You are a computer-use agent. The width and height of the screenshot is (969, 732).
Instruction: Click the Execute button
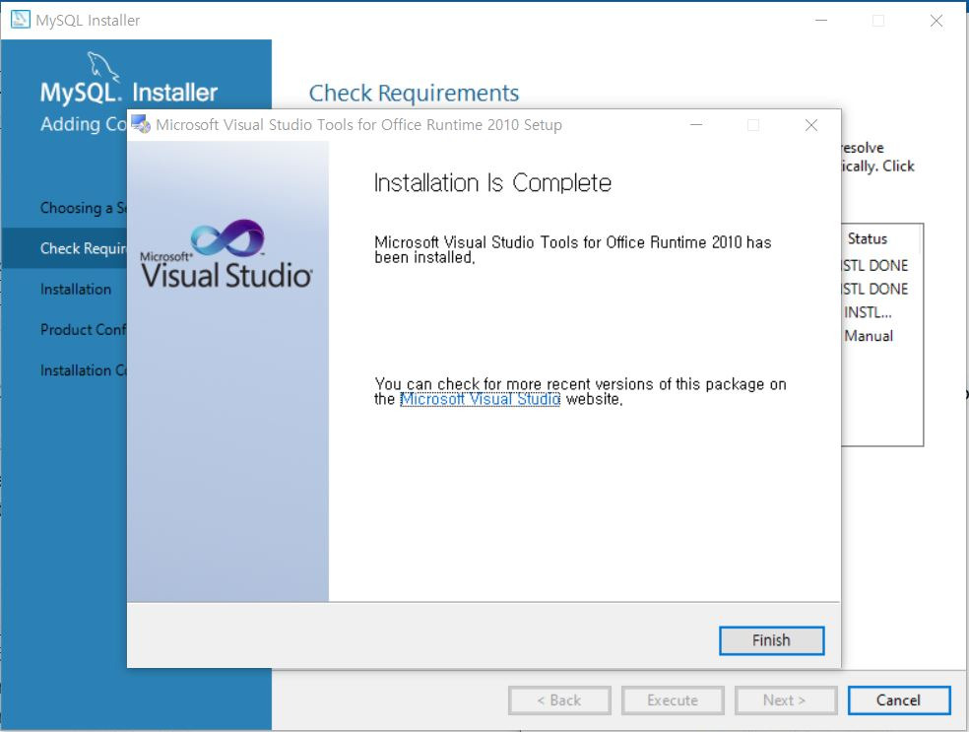pyautogui.click(x=673, y=700)
